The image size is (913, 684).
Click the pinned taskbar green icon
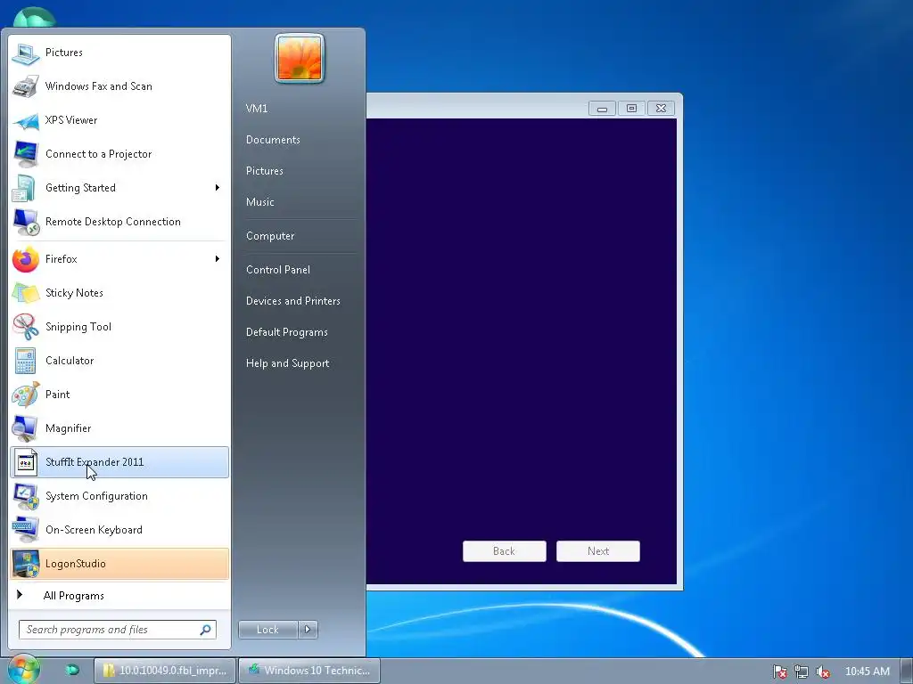point(72,670)
